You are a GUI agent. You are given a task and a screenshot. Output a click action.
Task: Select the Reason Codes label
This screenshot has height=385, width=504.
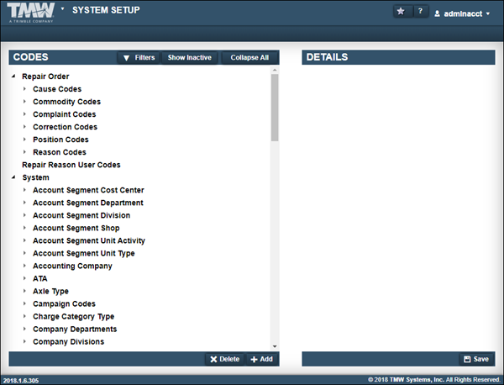60,152
